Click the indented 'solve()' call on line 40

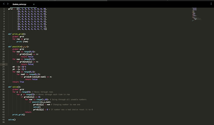point(37,107)
